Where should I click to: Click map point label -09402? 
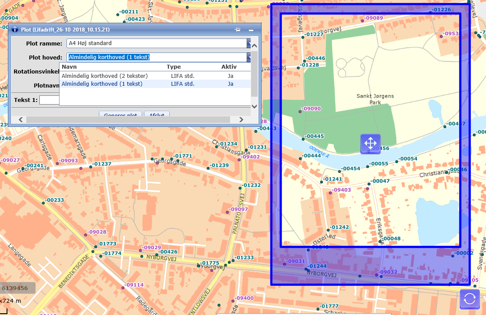click(251, 157)
